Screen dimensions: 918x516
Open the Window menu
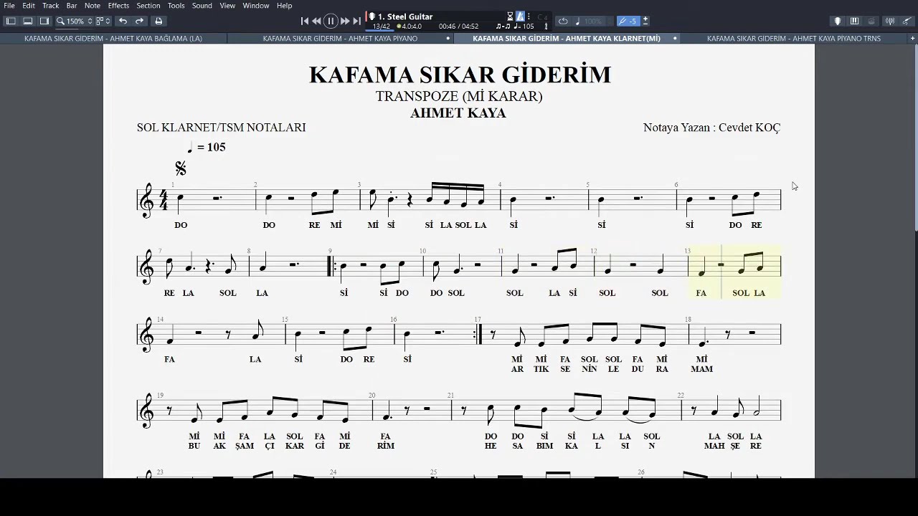pos(256,6)
